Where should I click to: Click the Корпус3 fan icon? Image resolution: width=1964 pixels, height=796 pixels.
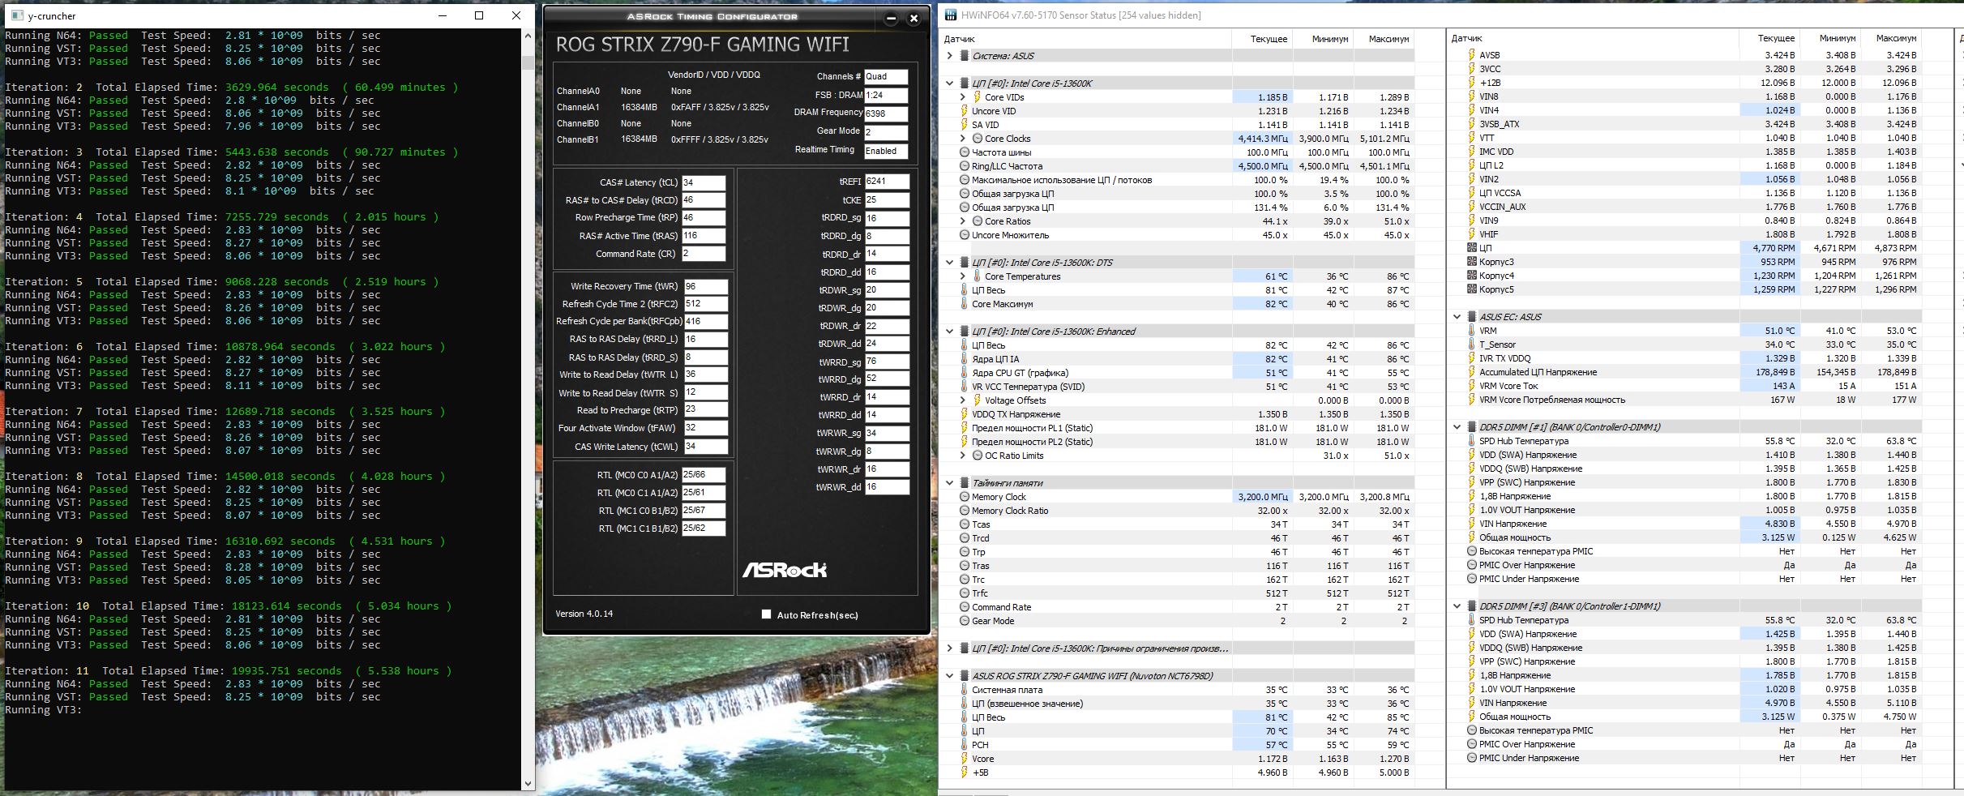pos(1472,262)
